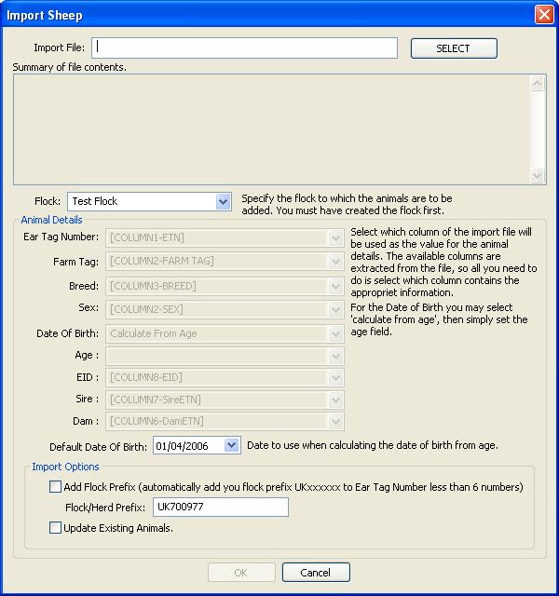Click the Import File text field
Screen dimensions: 559x596
tap(244, 47)
